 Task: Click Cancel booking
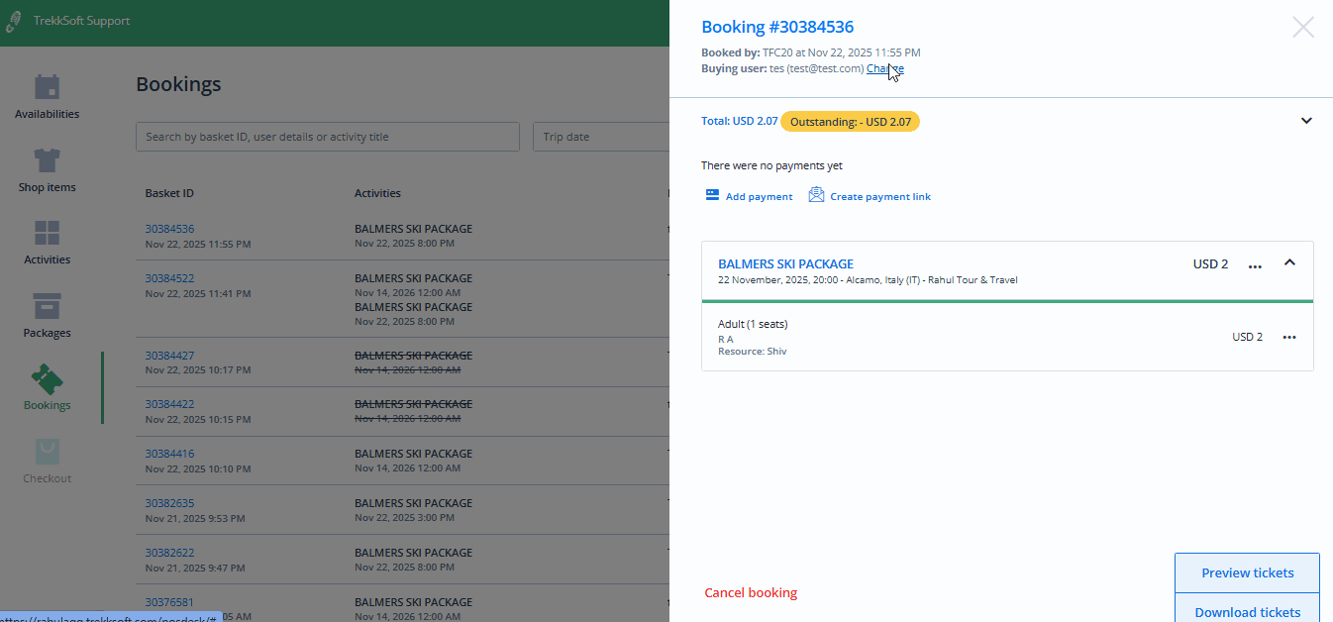pos(751,592)
